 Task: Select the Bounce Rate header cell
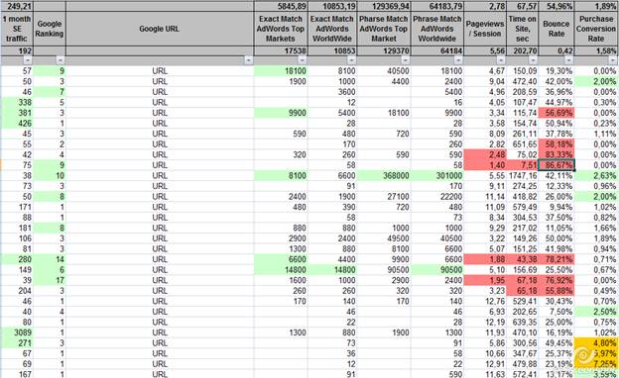[557, 29]
